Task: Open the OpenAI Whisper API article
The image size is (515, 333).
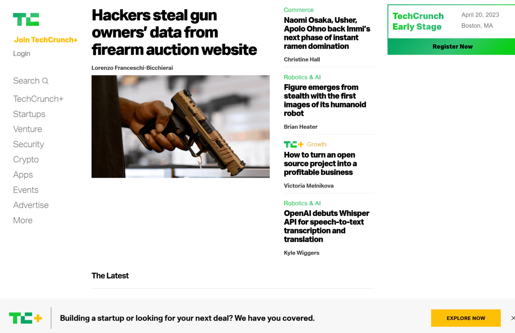Action: click(326, 226)
